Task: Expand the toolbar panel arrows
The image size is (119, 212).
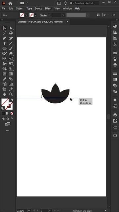Action: [2, 20]
